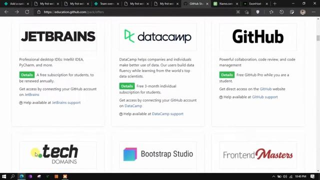Screen dimensions: 320x180
Task: Open browser Settings and more menu
Action: [313, 12]
